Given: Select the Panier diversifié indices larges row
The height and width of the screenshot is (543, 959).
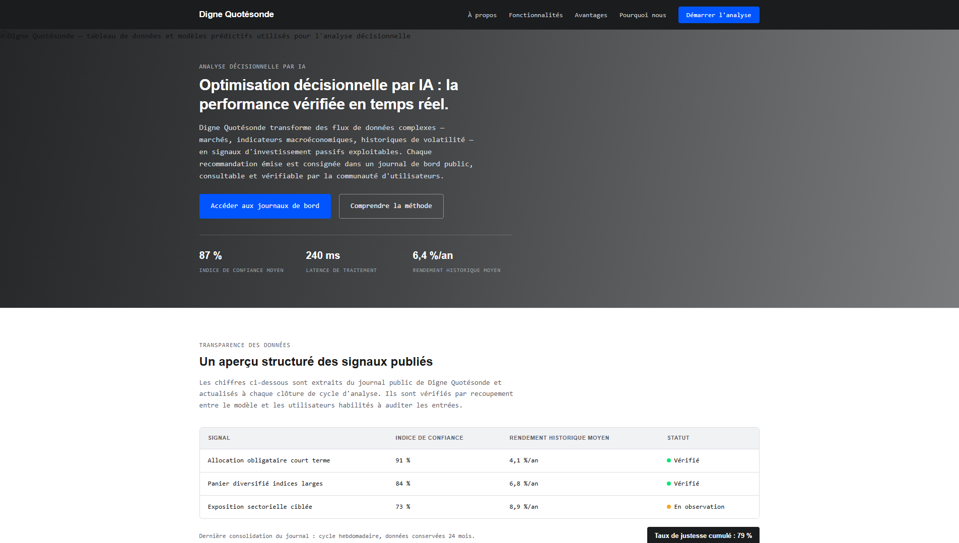Looking at the screenshot, I should tap(479, 484).
